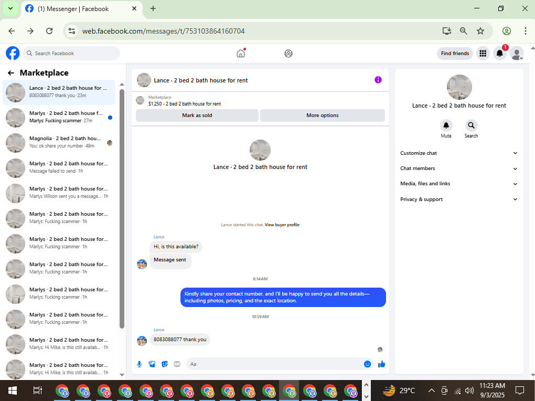
Task: Open Windows Start menu
Action: (12, 391)
